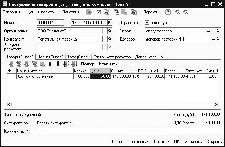Clear Документ расчетов with its X button
This screenshot has width=225, height=147.
[x=110, y=47]
